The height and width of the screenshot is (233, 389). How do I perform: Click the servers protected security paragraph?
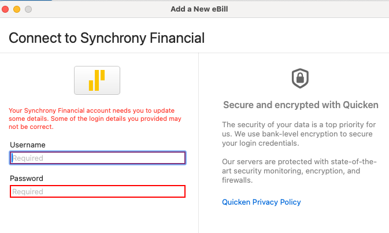[x=299, y=172]
